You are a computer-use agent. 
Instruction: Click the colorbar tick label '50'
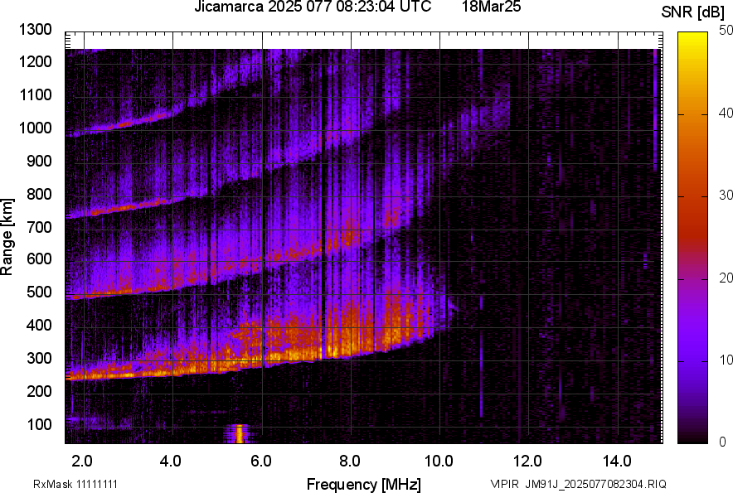click(726, 31)
